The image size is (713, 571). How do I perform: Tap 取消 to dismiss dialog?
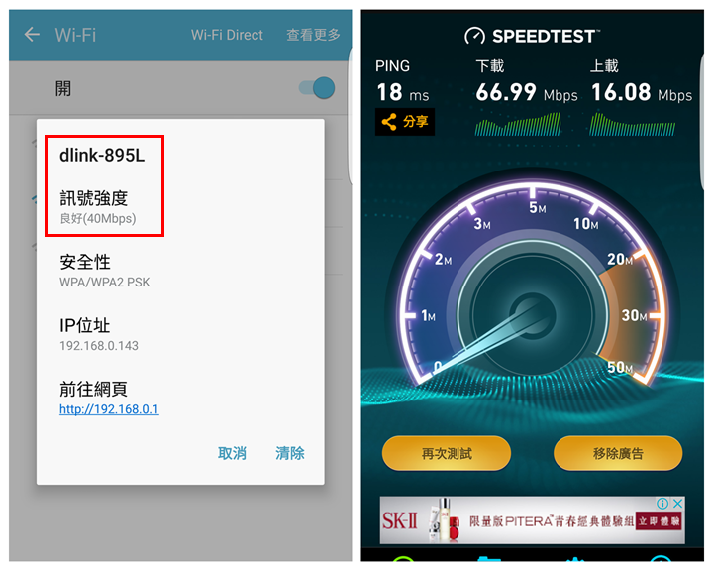[x=232, y=453]
